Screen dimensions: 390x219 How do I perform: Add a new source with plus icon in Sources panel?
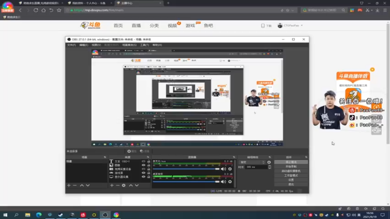112,185
